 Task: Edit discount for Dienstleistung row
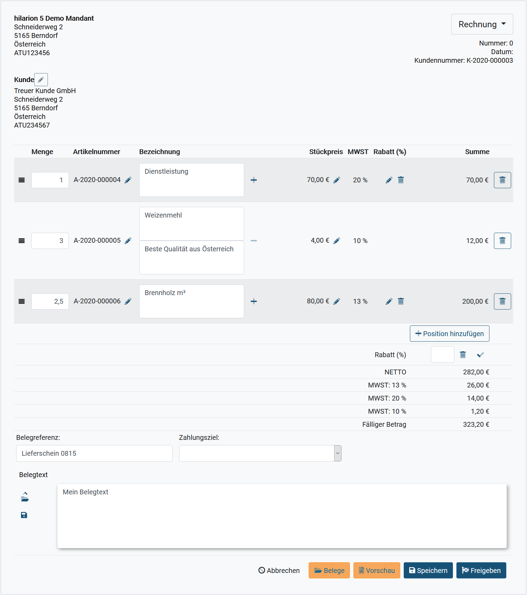point(389,180)
